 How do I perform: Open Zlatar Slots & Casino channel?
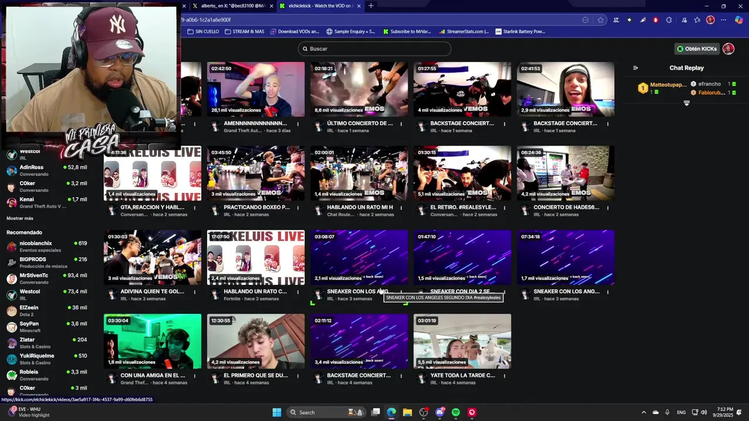(x=47, y=343)
